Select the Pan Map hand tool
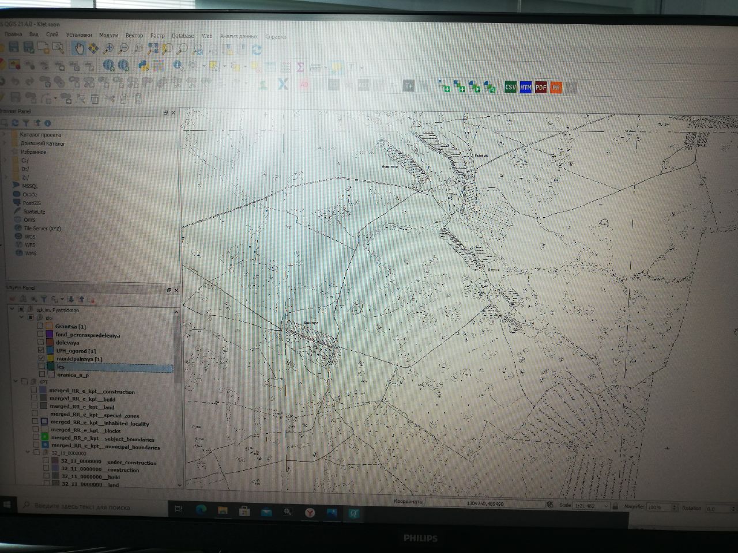 [x=78, y=49]
